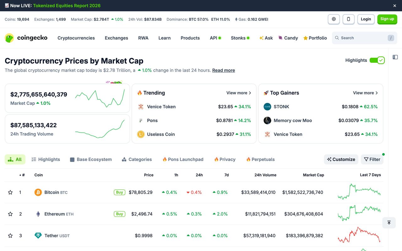The width and height of the screenshot is (402, 251).
Task: Open the RWA menu
Action: pos(143,38)
